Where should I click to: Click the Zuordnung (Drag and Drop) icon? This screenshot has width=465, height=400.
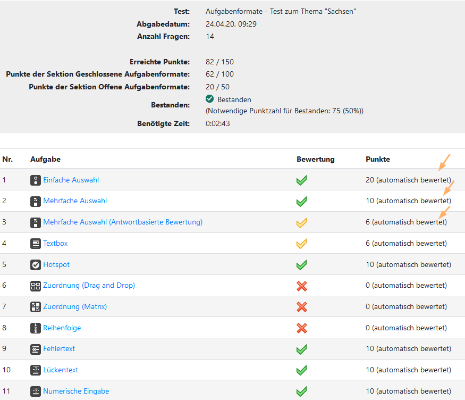(36, 286)
